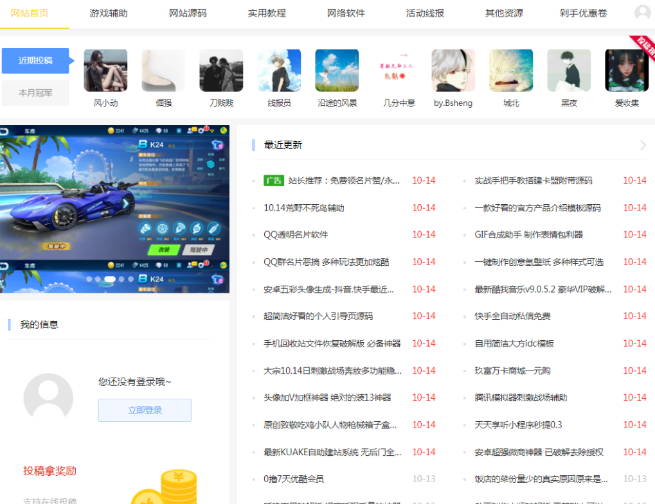The width and height of the screenshot is (655, 504).
Task: Switch to the 本月冠军 tab
Action: (x=35, y=92)
